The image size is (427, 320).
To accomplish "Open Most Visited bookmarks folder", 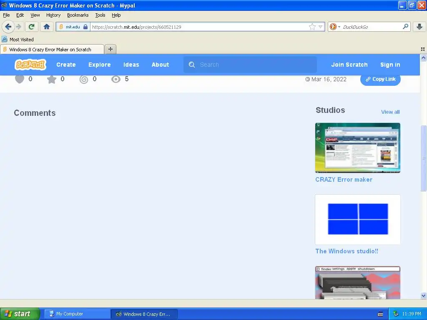I will pyautogui.click(x=18, y=40).
